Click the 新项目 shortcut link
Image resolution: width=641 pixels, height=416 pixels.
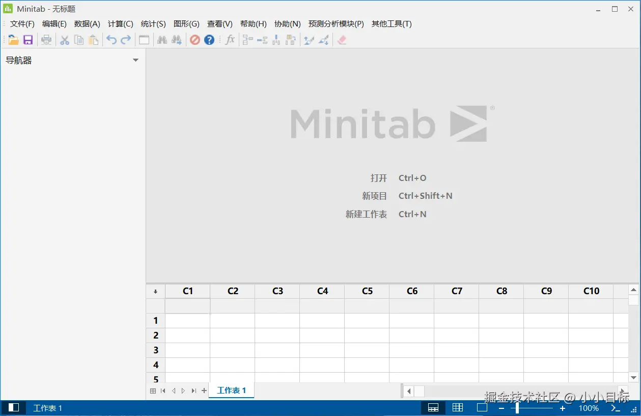[x=375, y=196]
